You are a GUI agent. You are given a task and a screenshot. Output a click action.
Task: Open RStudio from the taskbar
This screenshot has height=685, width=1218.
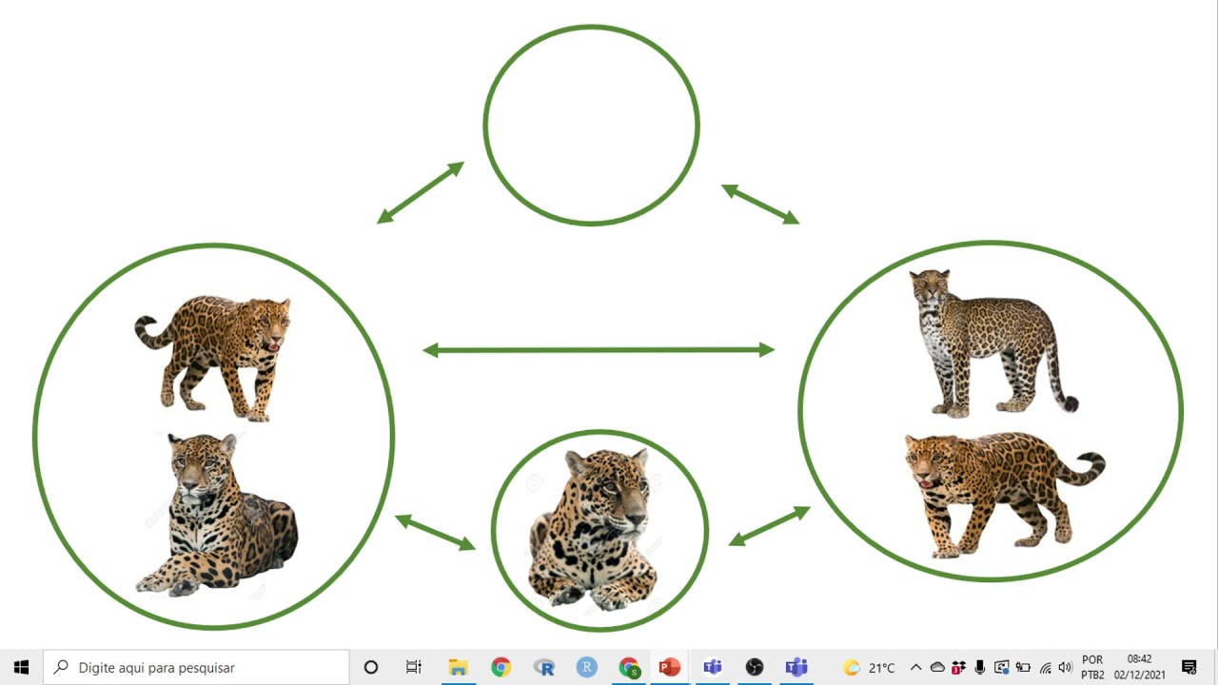click(586, 667)
